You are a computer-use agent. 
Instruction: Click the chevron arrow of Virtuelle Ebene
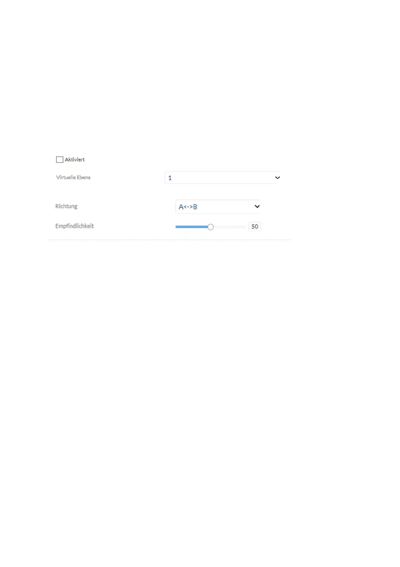tap(277, 177)
